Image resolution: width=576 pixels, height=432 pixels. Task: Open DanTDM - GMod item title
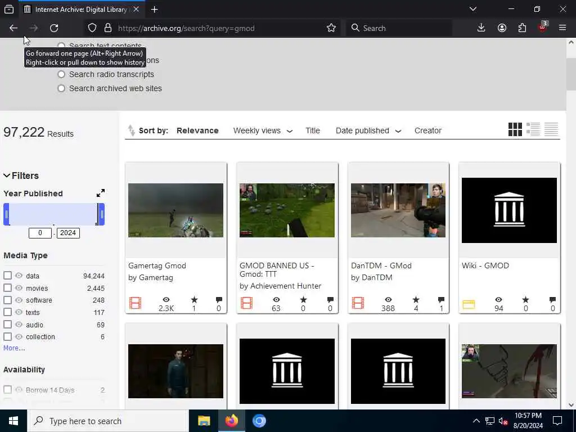(381, 265)
